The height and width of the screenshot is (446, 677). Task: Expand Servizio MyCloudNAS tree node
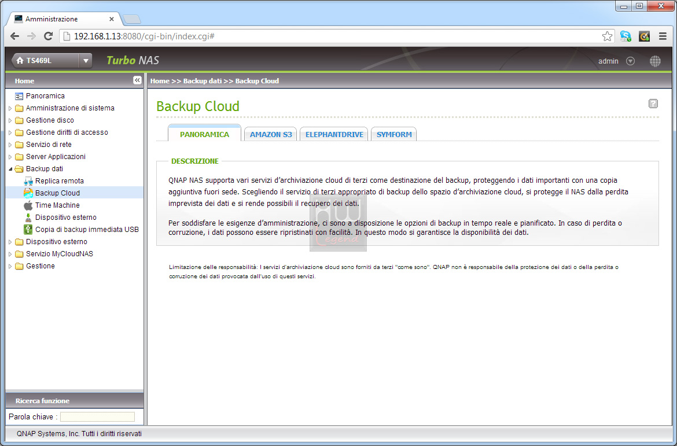10,254
